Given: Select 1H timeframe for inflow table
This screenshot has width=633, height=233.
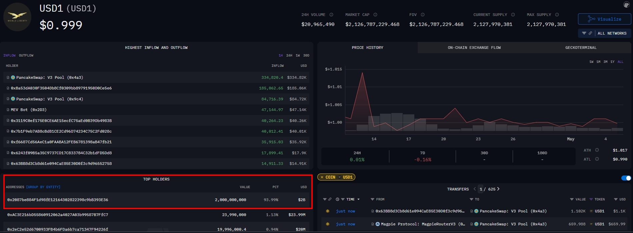Looking at the screenshot, I should pyautogui.click(x=281, y=56).
